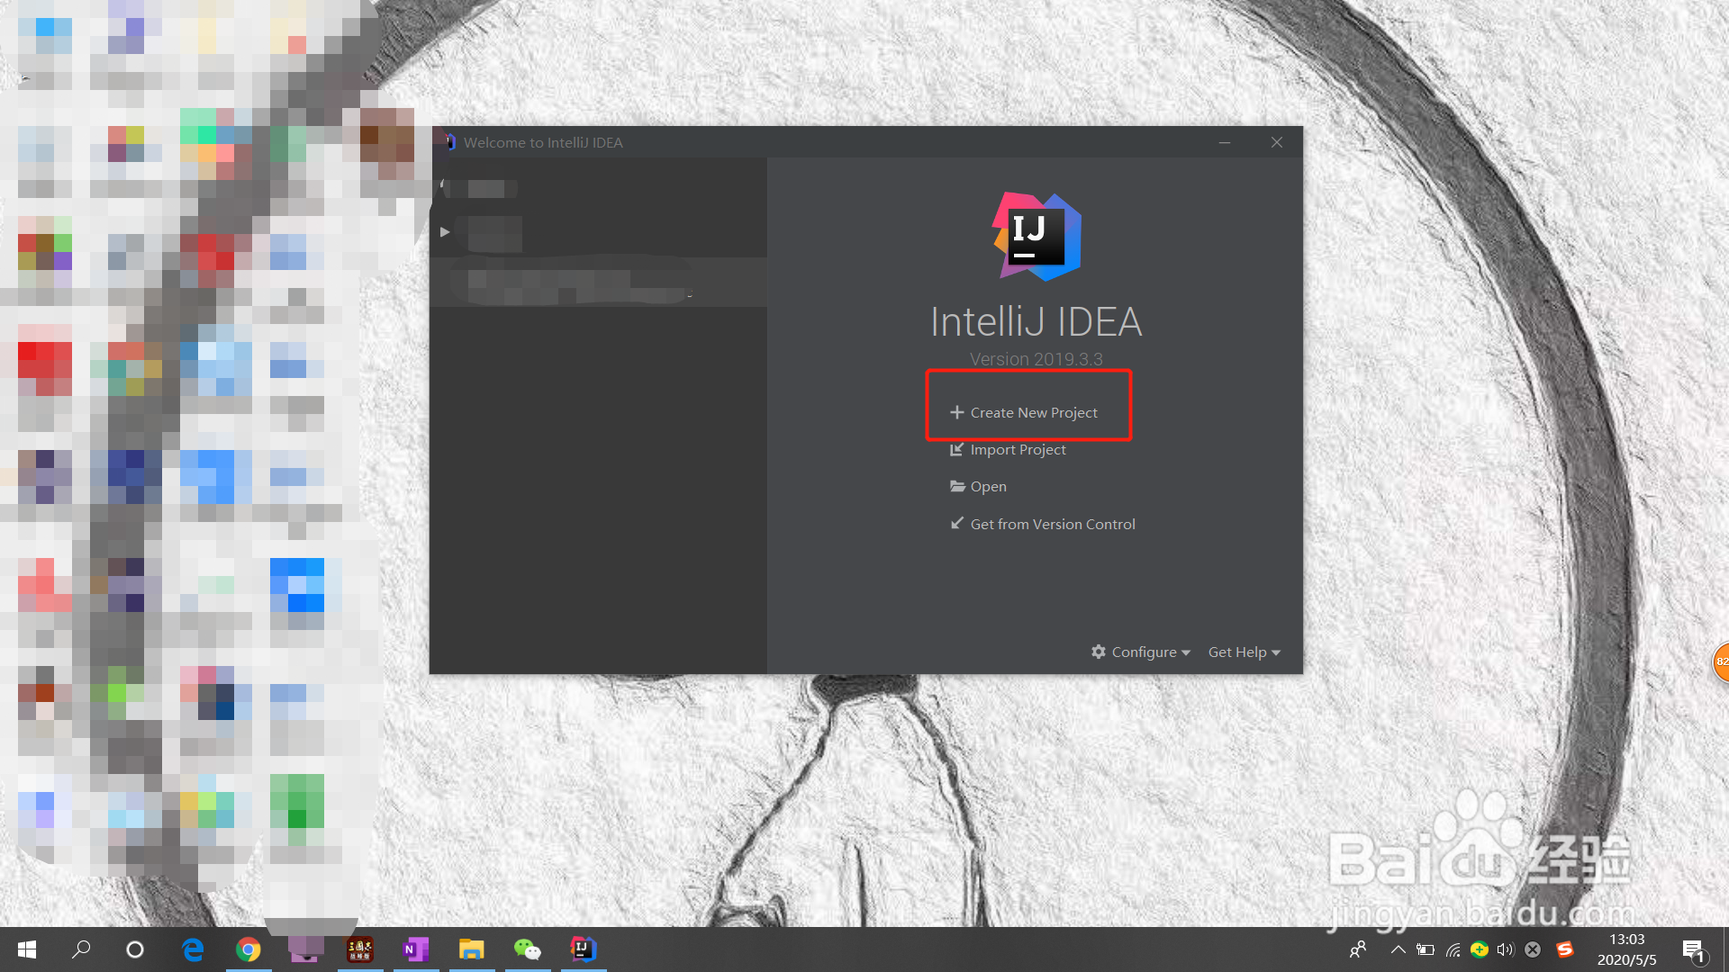
Task: Click the gear icon next to Configure
Action: coord(1099,652)
